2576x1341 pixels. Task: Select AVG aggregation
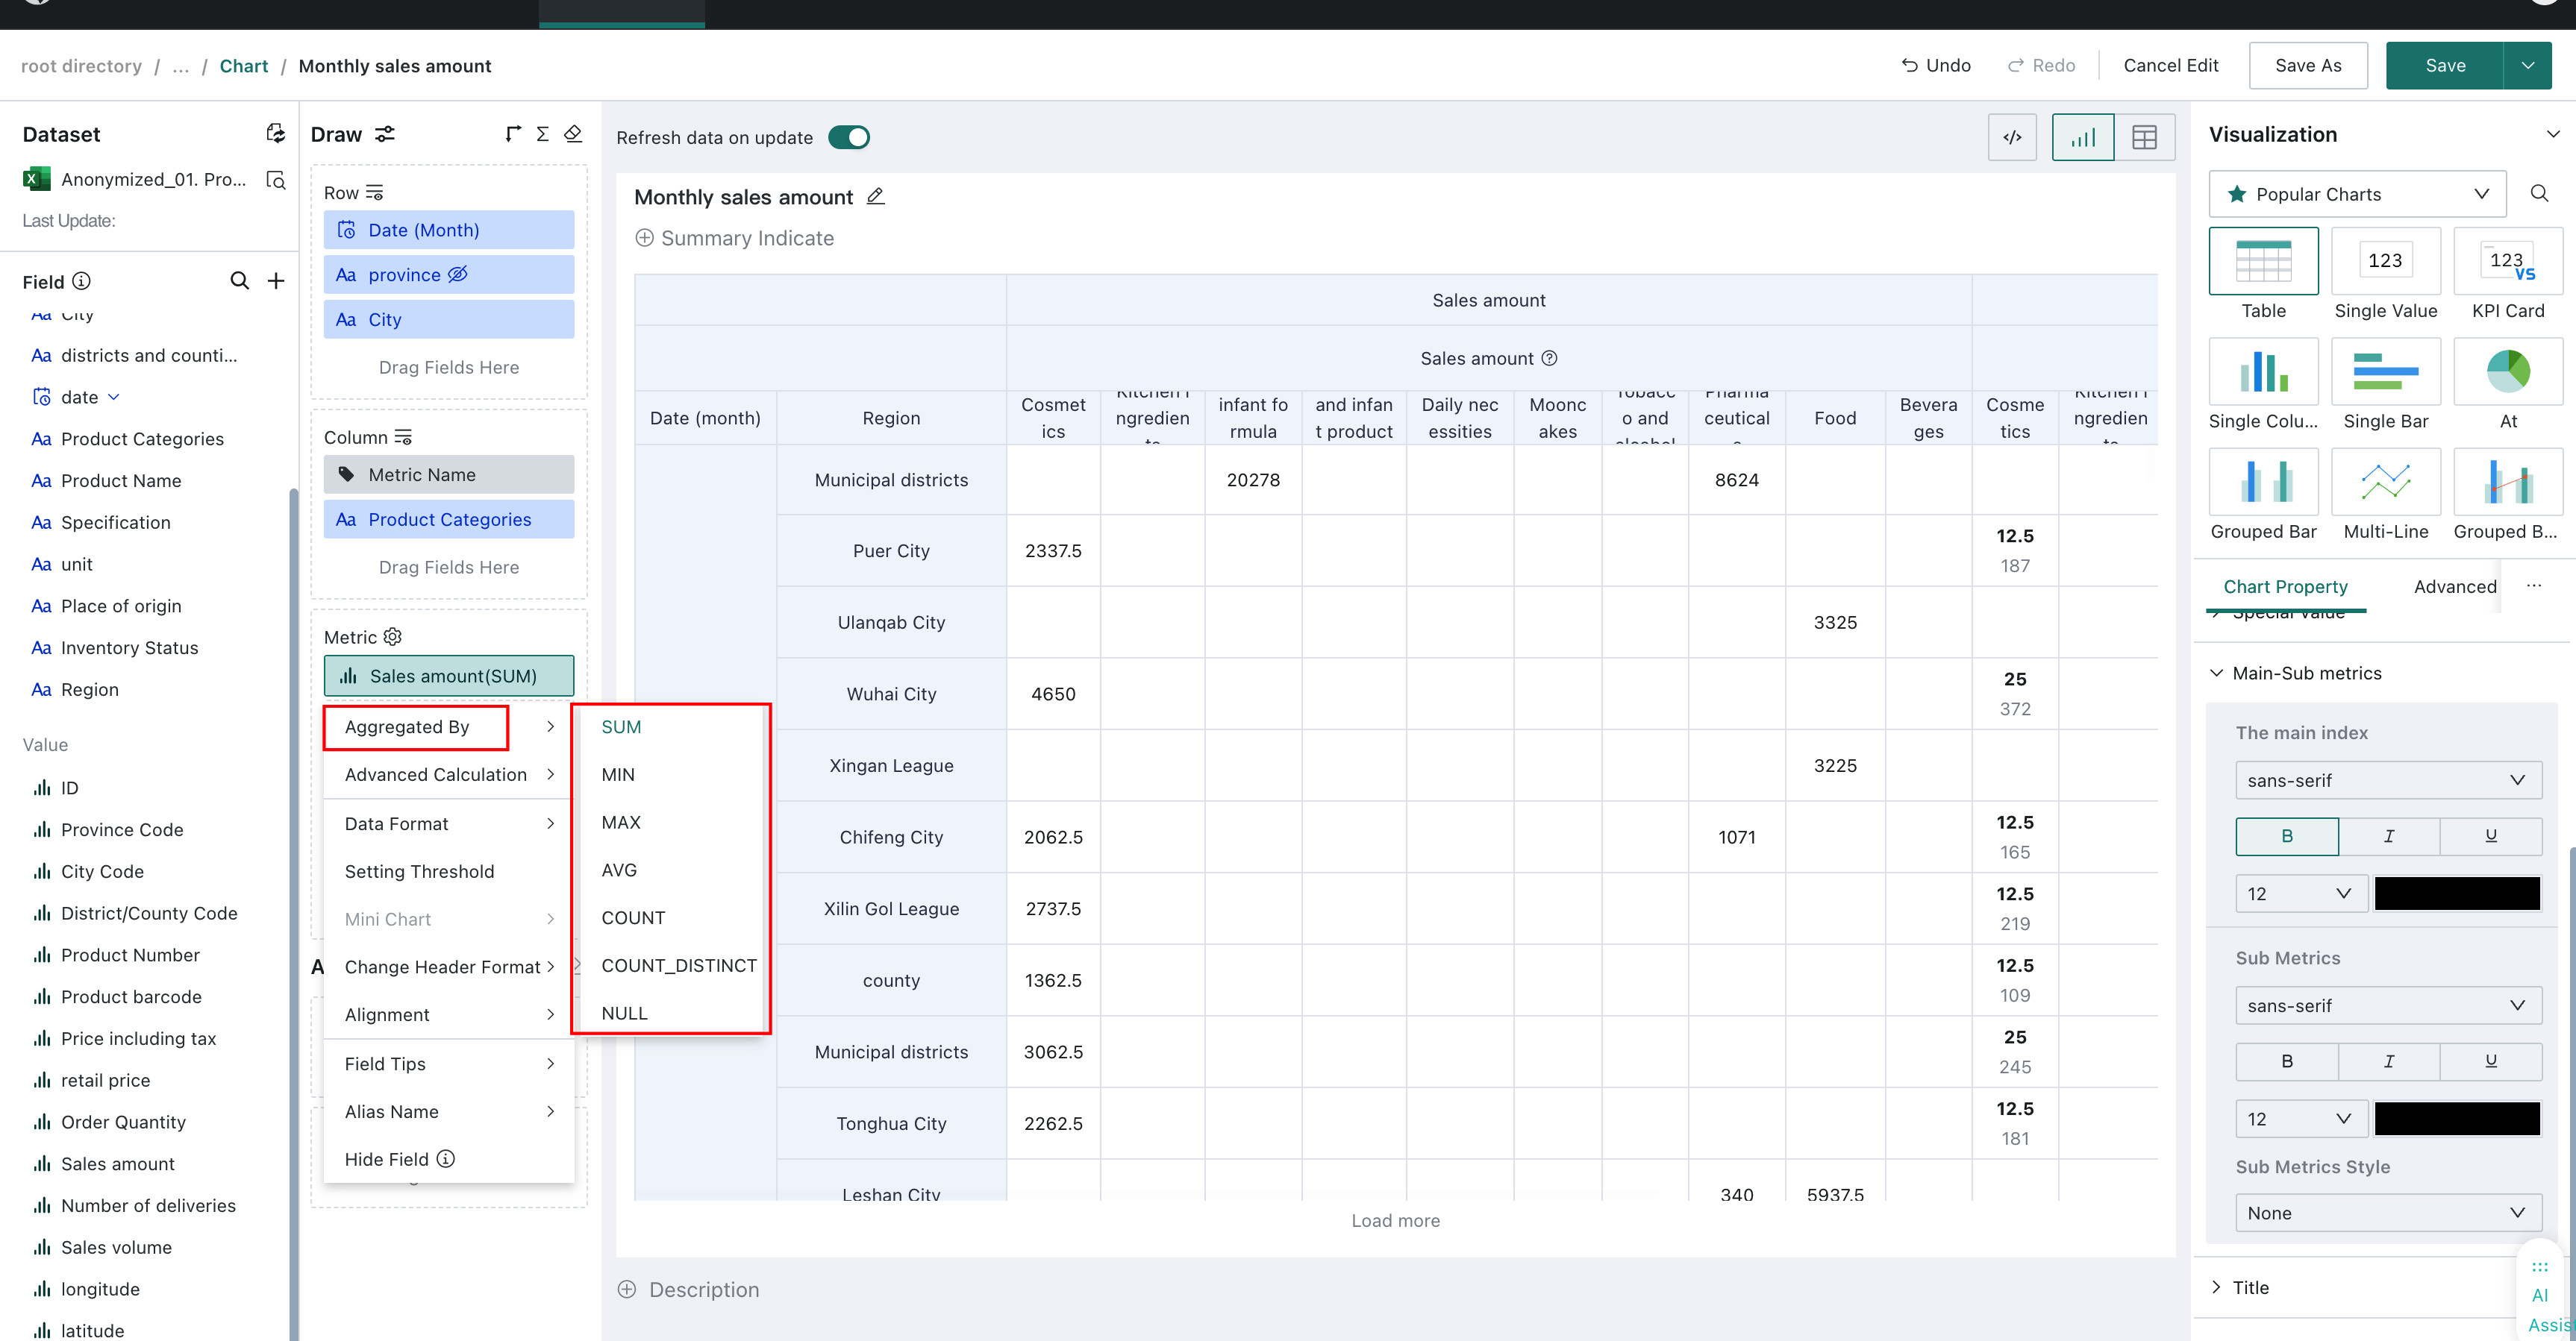coord(619,870)
